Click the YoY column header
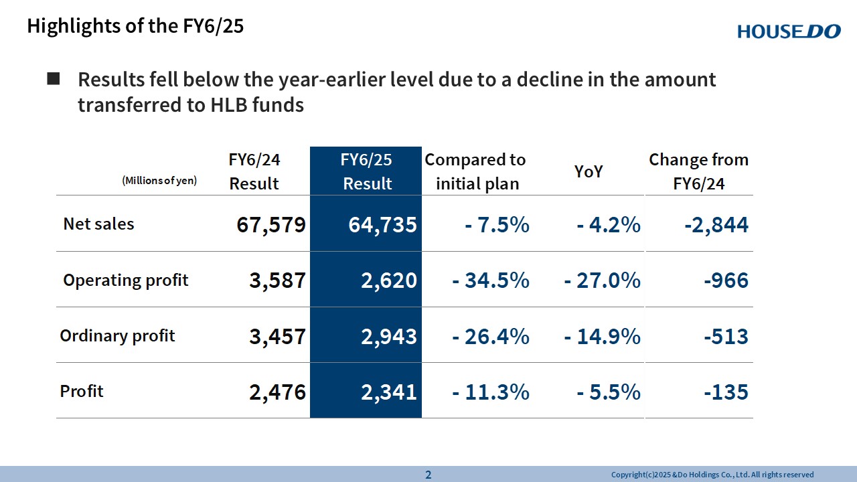The height and width of the screenshot is (482, 857). [589, 171]
